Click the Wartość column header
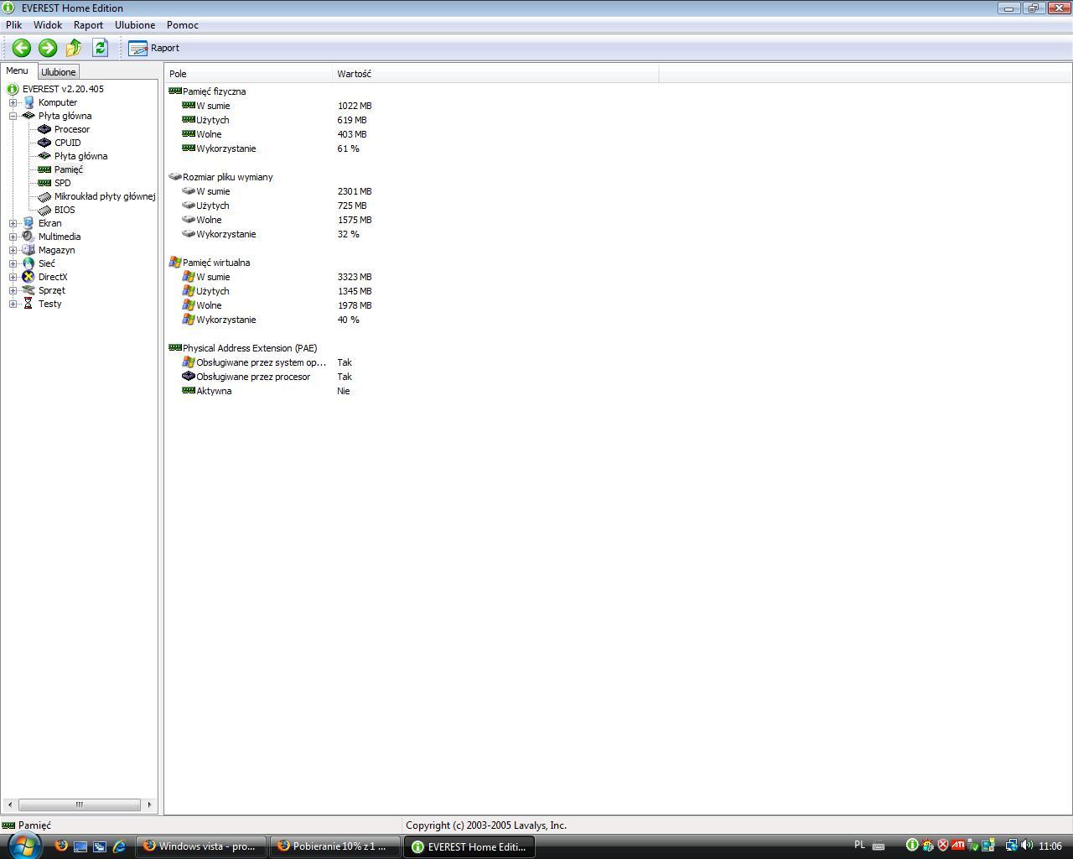This screenshot has height=859, width=1073. point(495,74)
